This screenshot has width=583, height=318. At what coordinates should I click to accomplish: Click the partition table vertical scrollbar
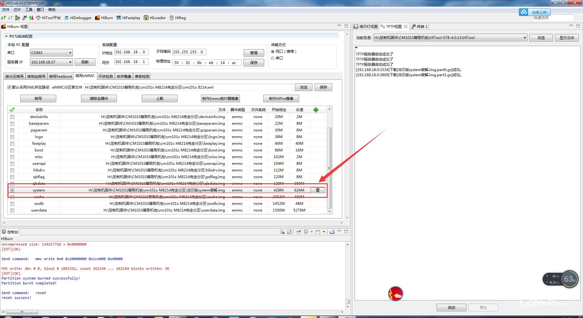(x=329, y=168)
